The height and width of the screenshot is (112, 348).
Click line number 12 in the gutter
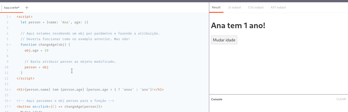coord(6,78)
